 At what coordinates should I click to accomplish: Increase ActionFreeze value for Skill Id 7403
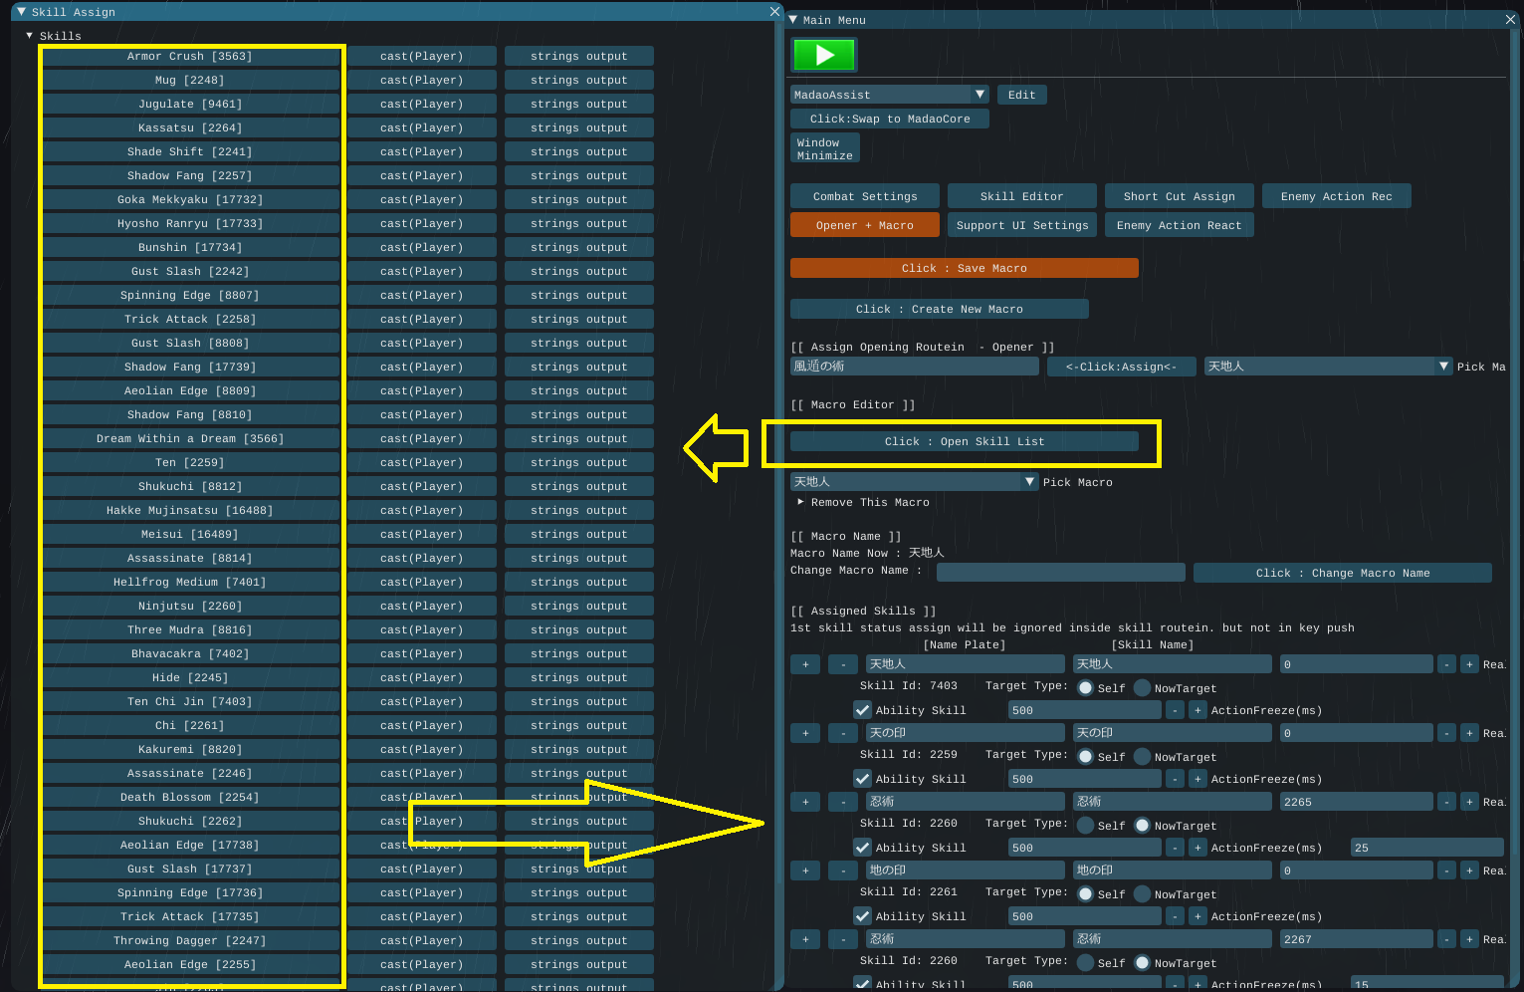point(1197,710)
